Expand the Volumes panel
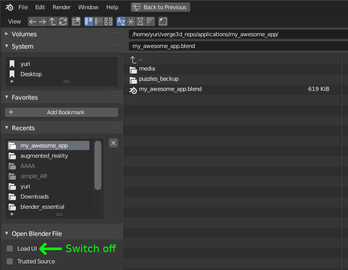 [7, 34]
